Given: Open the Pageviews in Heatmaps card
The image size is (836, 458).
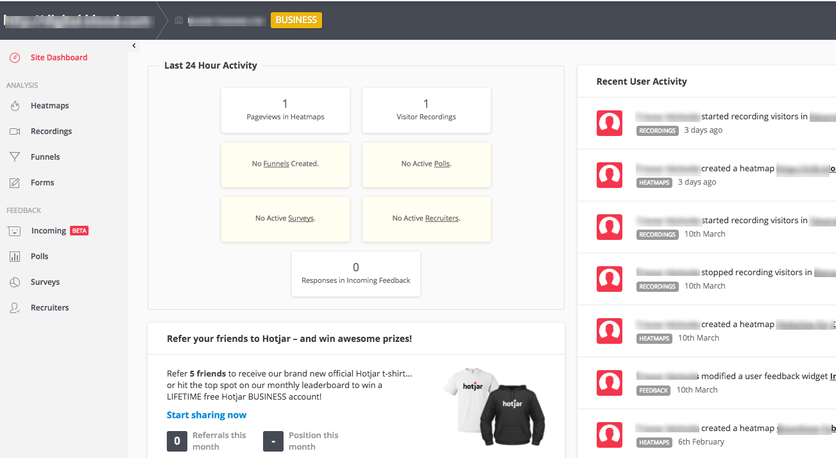Looking at the screenshot, I should coord(286,110).
